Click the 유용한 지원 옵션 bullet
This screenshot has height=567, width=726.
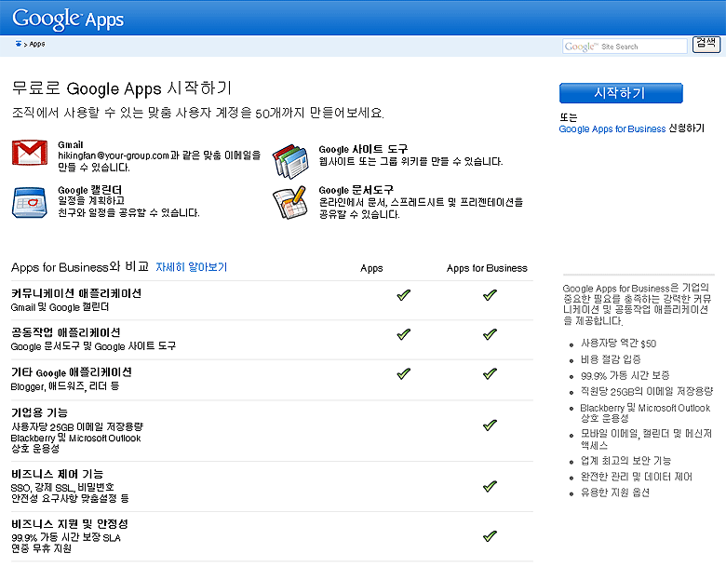tap(615, 493)
